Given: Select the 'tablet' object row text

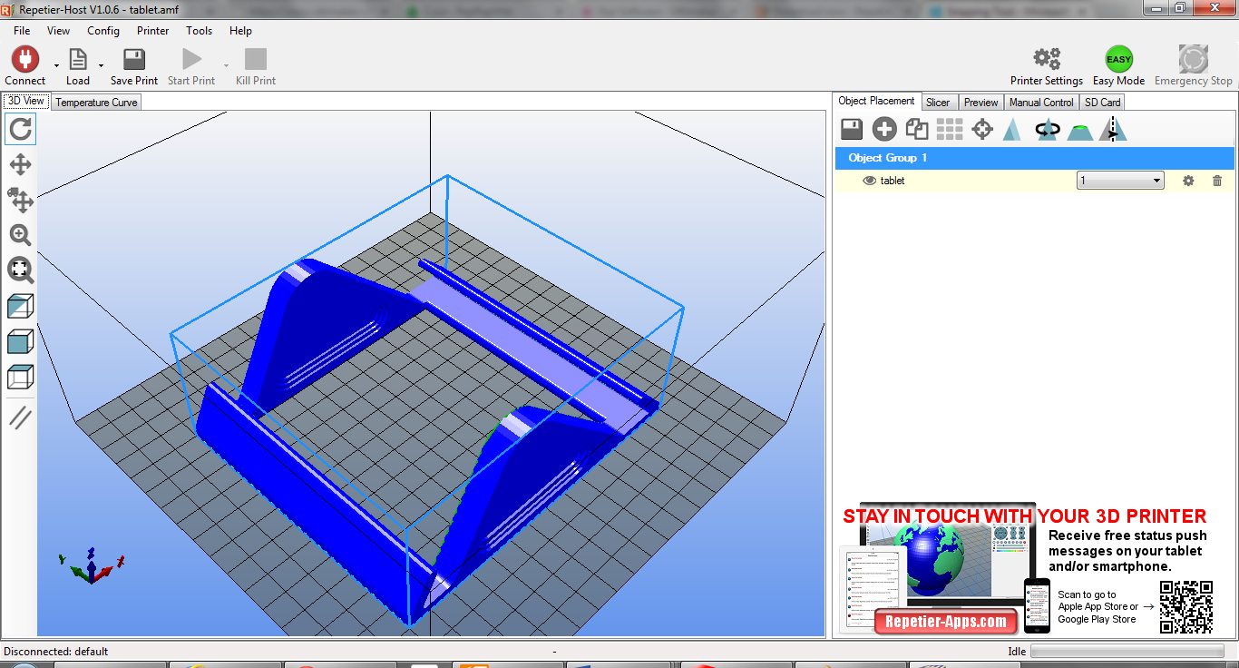Looking at the screenshot, I should (x=893, y=181).
